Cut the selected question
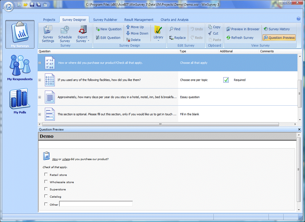This screenshot has height=222, width=305. point(213,33)
